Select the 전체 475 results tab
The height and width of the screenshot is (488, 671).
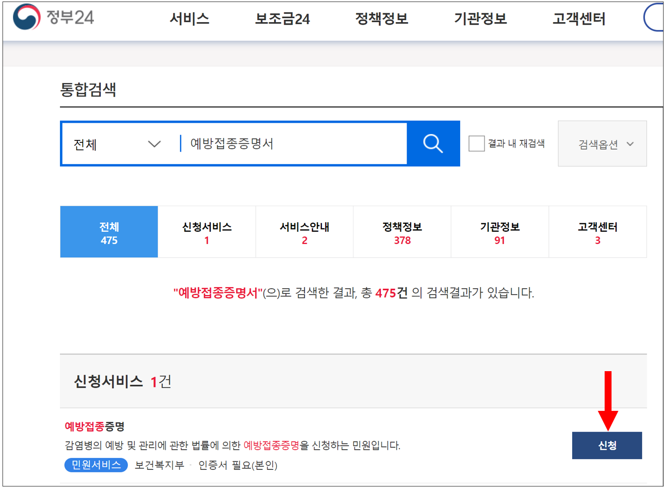tap(109, 232)
